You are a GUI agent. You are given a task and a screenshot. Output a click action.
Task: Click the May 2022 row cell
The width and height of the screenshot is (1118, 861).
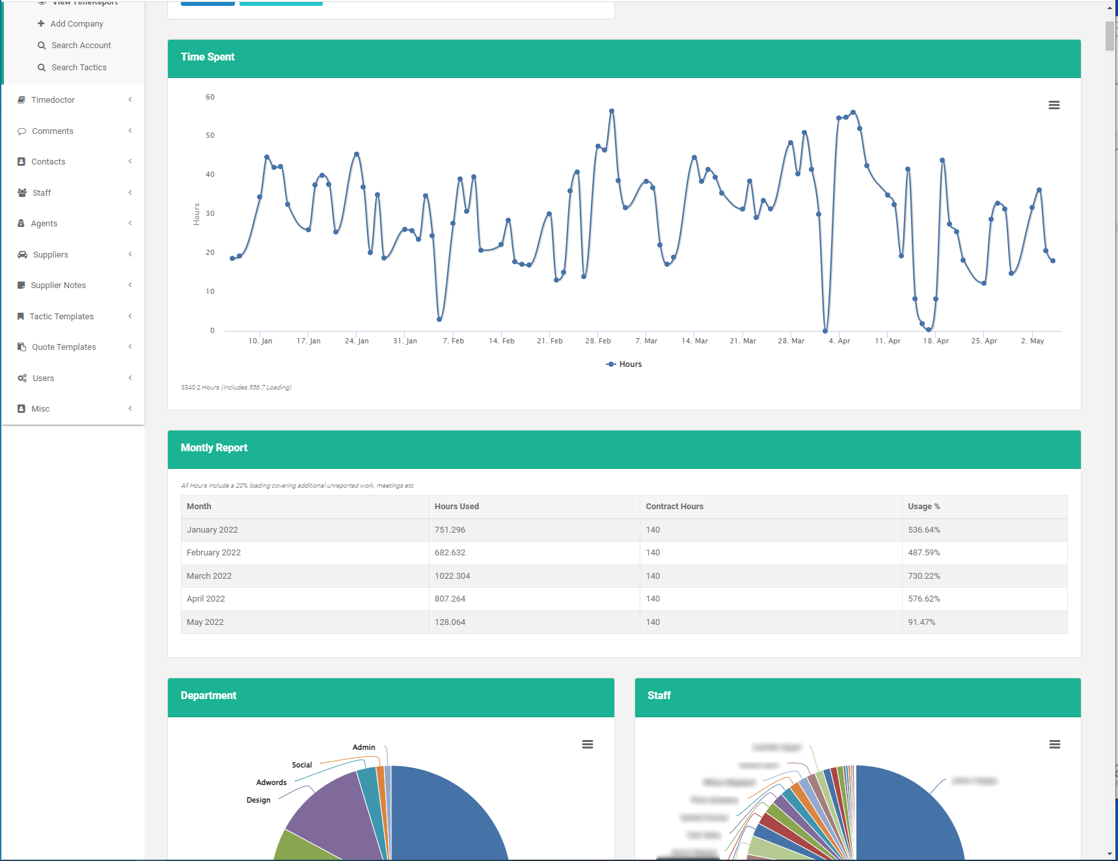[305, 622]
